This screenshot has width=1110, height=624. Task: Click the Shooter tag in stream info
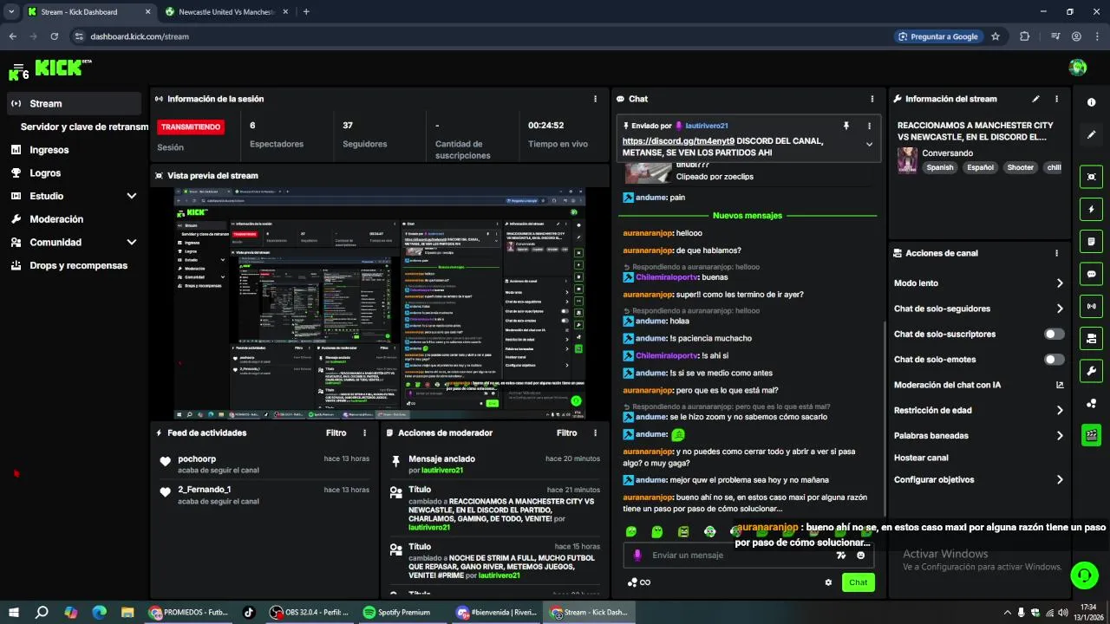pos(1021,168)
